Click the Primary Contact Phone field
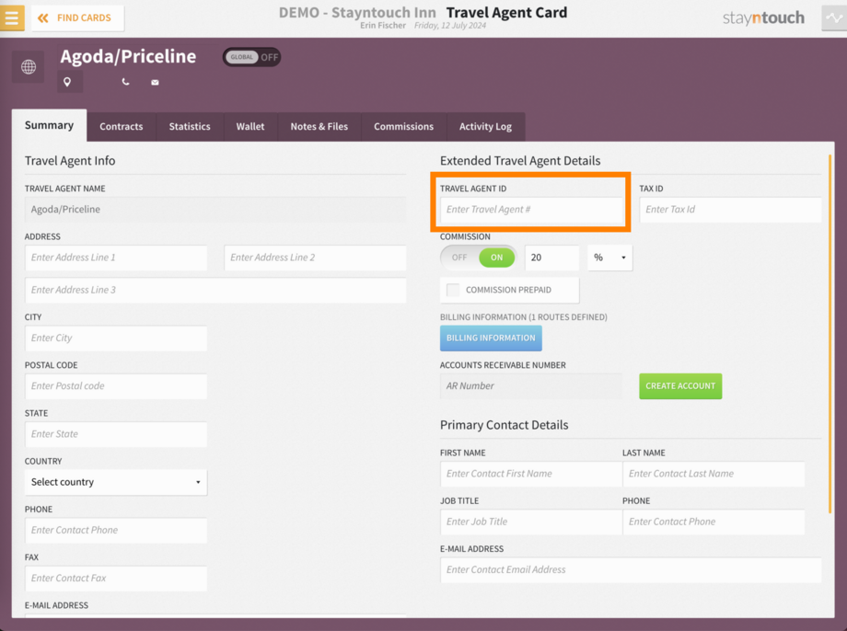Screen dimensions: 847x631 (714, 522)
